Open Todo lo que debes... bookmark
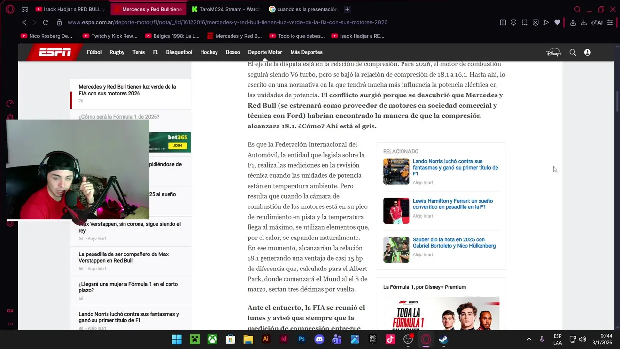 (x=297, y=36)
